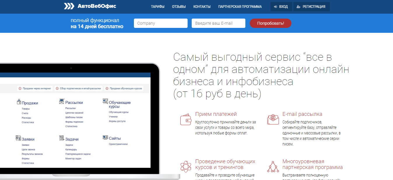Click the network tree icon for partner program
Image resolution: width=393 pixels, height=180 pixels.
pyautogui.click(x=273, y=167)
